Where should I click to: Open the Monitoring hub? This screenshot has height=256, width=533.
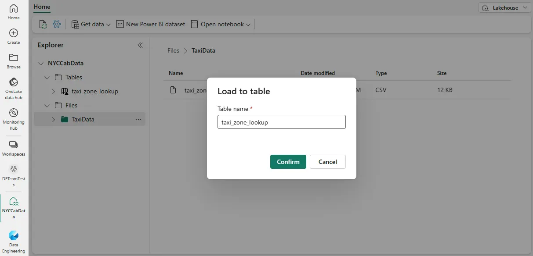13,117
